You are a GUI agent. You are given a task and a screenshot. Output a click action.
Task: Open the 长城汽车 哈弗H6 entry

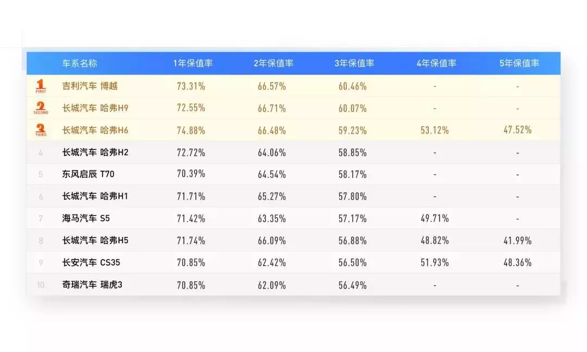tap(95, 130)
